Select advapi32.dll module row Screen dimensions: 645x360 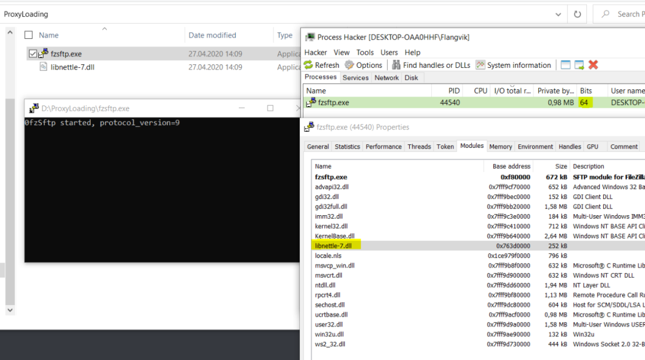click(478, 187)
